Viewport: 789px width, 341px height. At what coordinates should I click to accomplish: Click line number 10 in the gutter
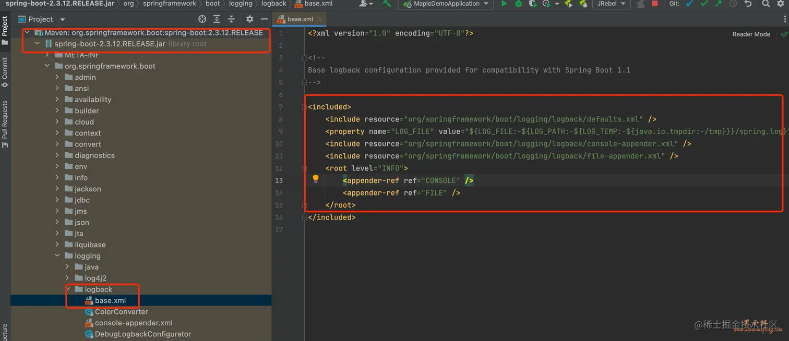278,144
